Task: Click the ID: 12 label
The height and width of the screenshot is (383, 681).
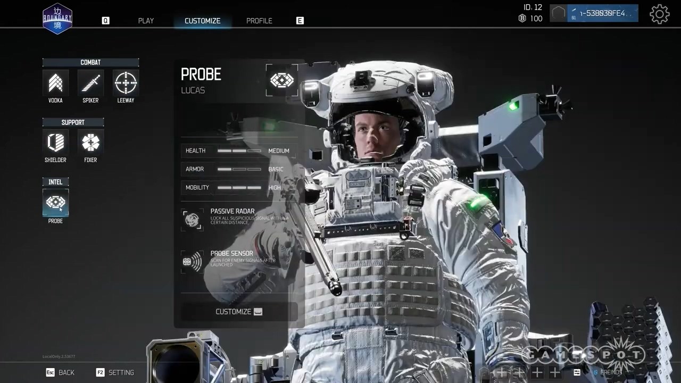Action: pos(533,7)
